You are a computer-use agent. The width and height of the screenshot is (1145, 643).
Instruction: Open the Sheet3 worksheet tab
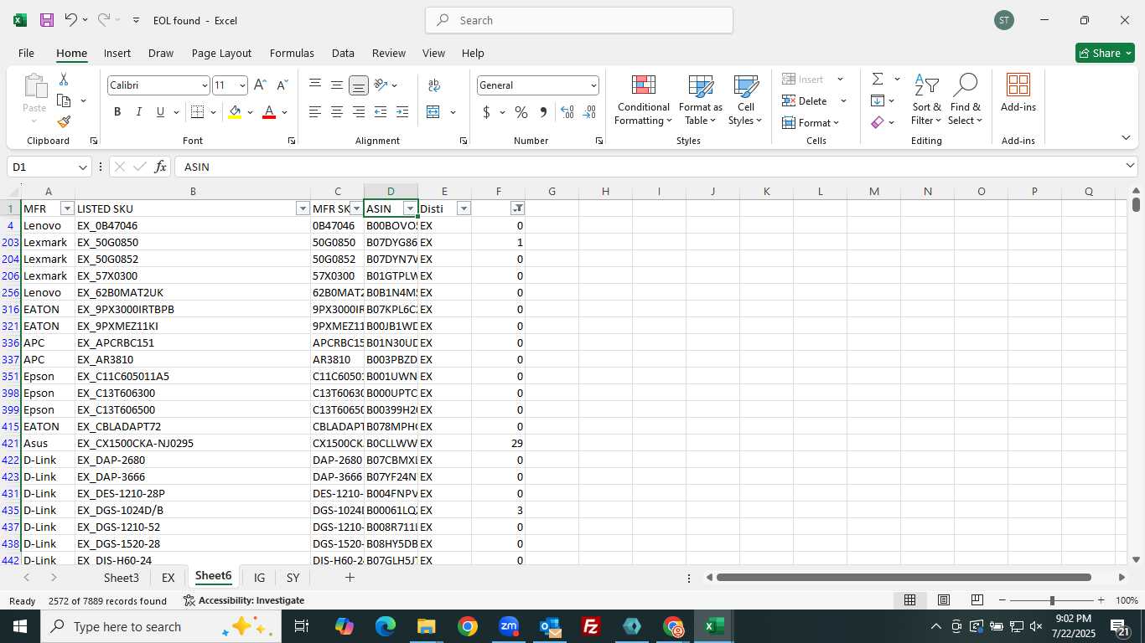pyautogui.click(x=122, y=578)
